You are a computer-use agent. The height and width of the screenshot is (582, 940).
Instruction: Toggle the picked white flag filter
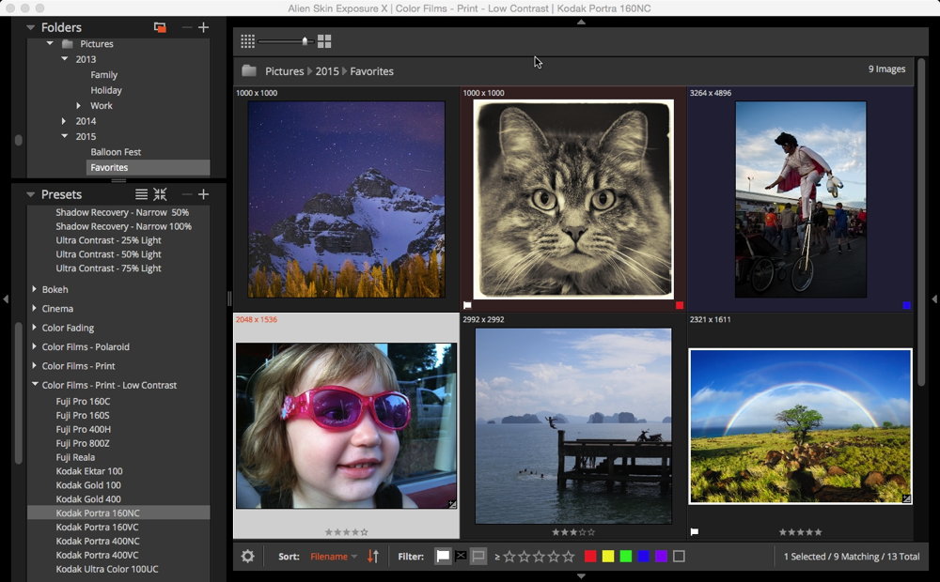click(x=443, y=557)
